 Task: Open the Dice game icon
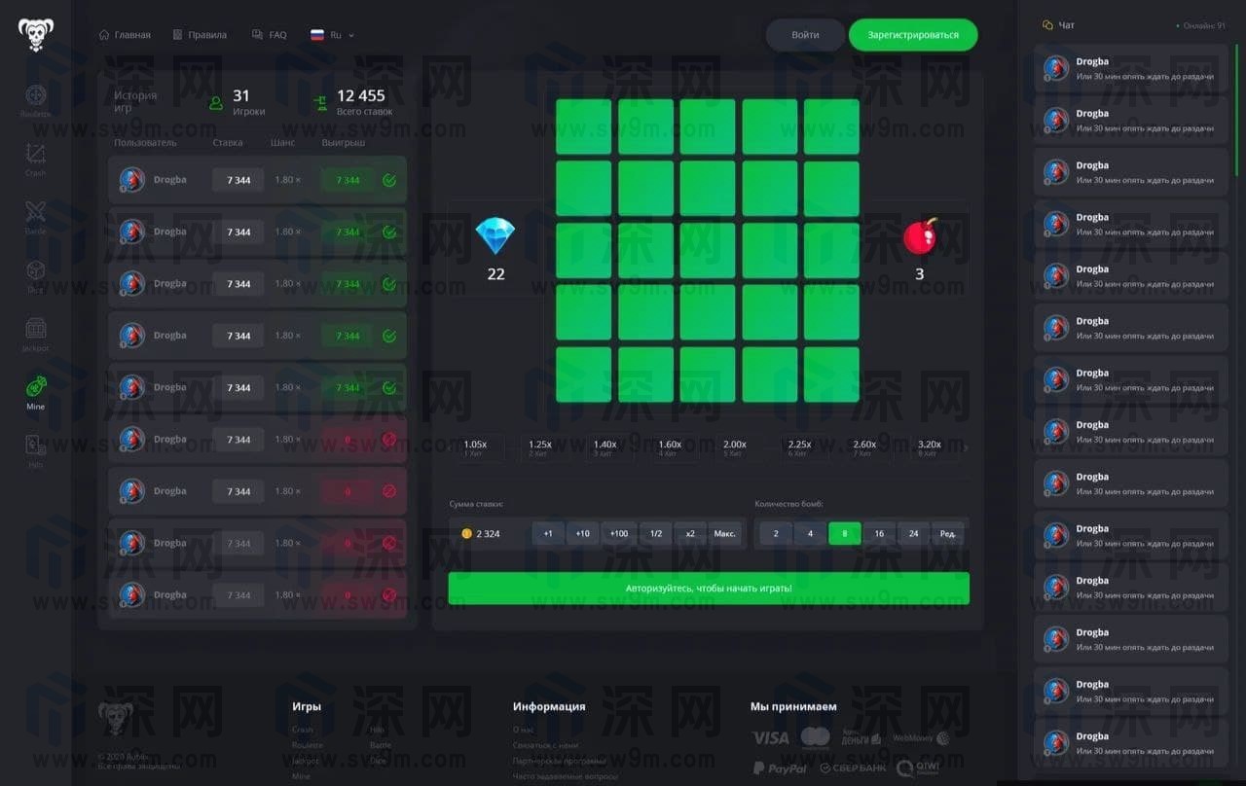[x=35, y=271]
